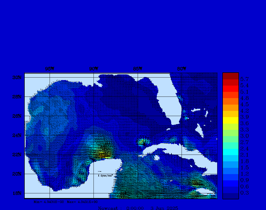Click the darkest red band atop the legend
The image size is (266, 210).
coord(230,76)
